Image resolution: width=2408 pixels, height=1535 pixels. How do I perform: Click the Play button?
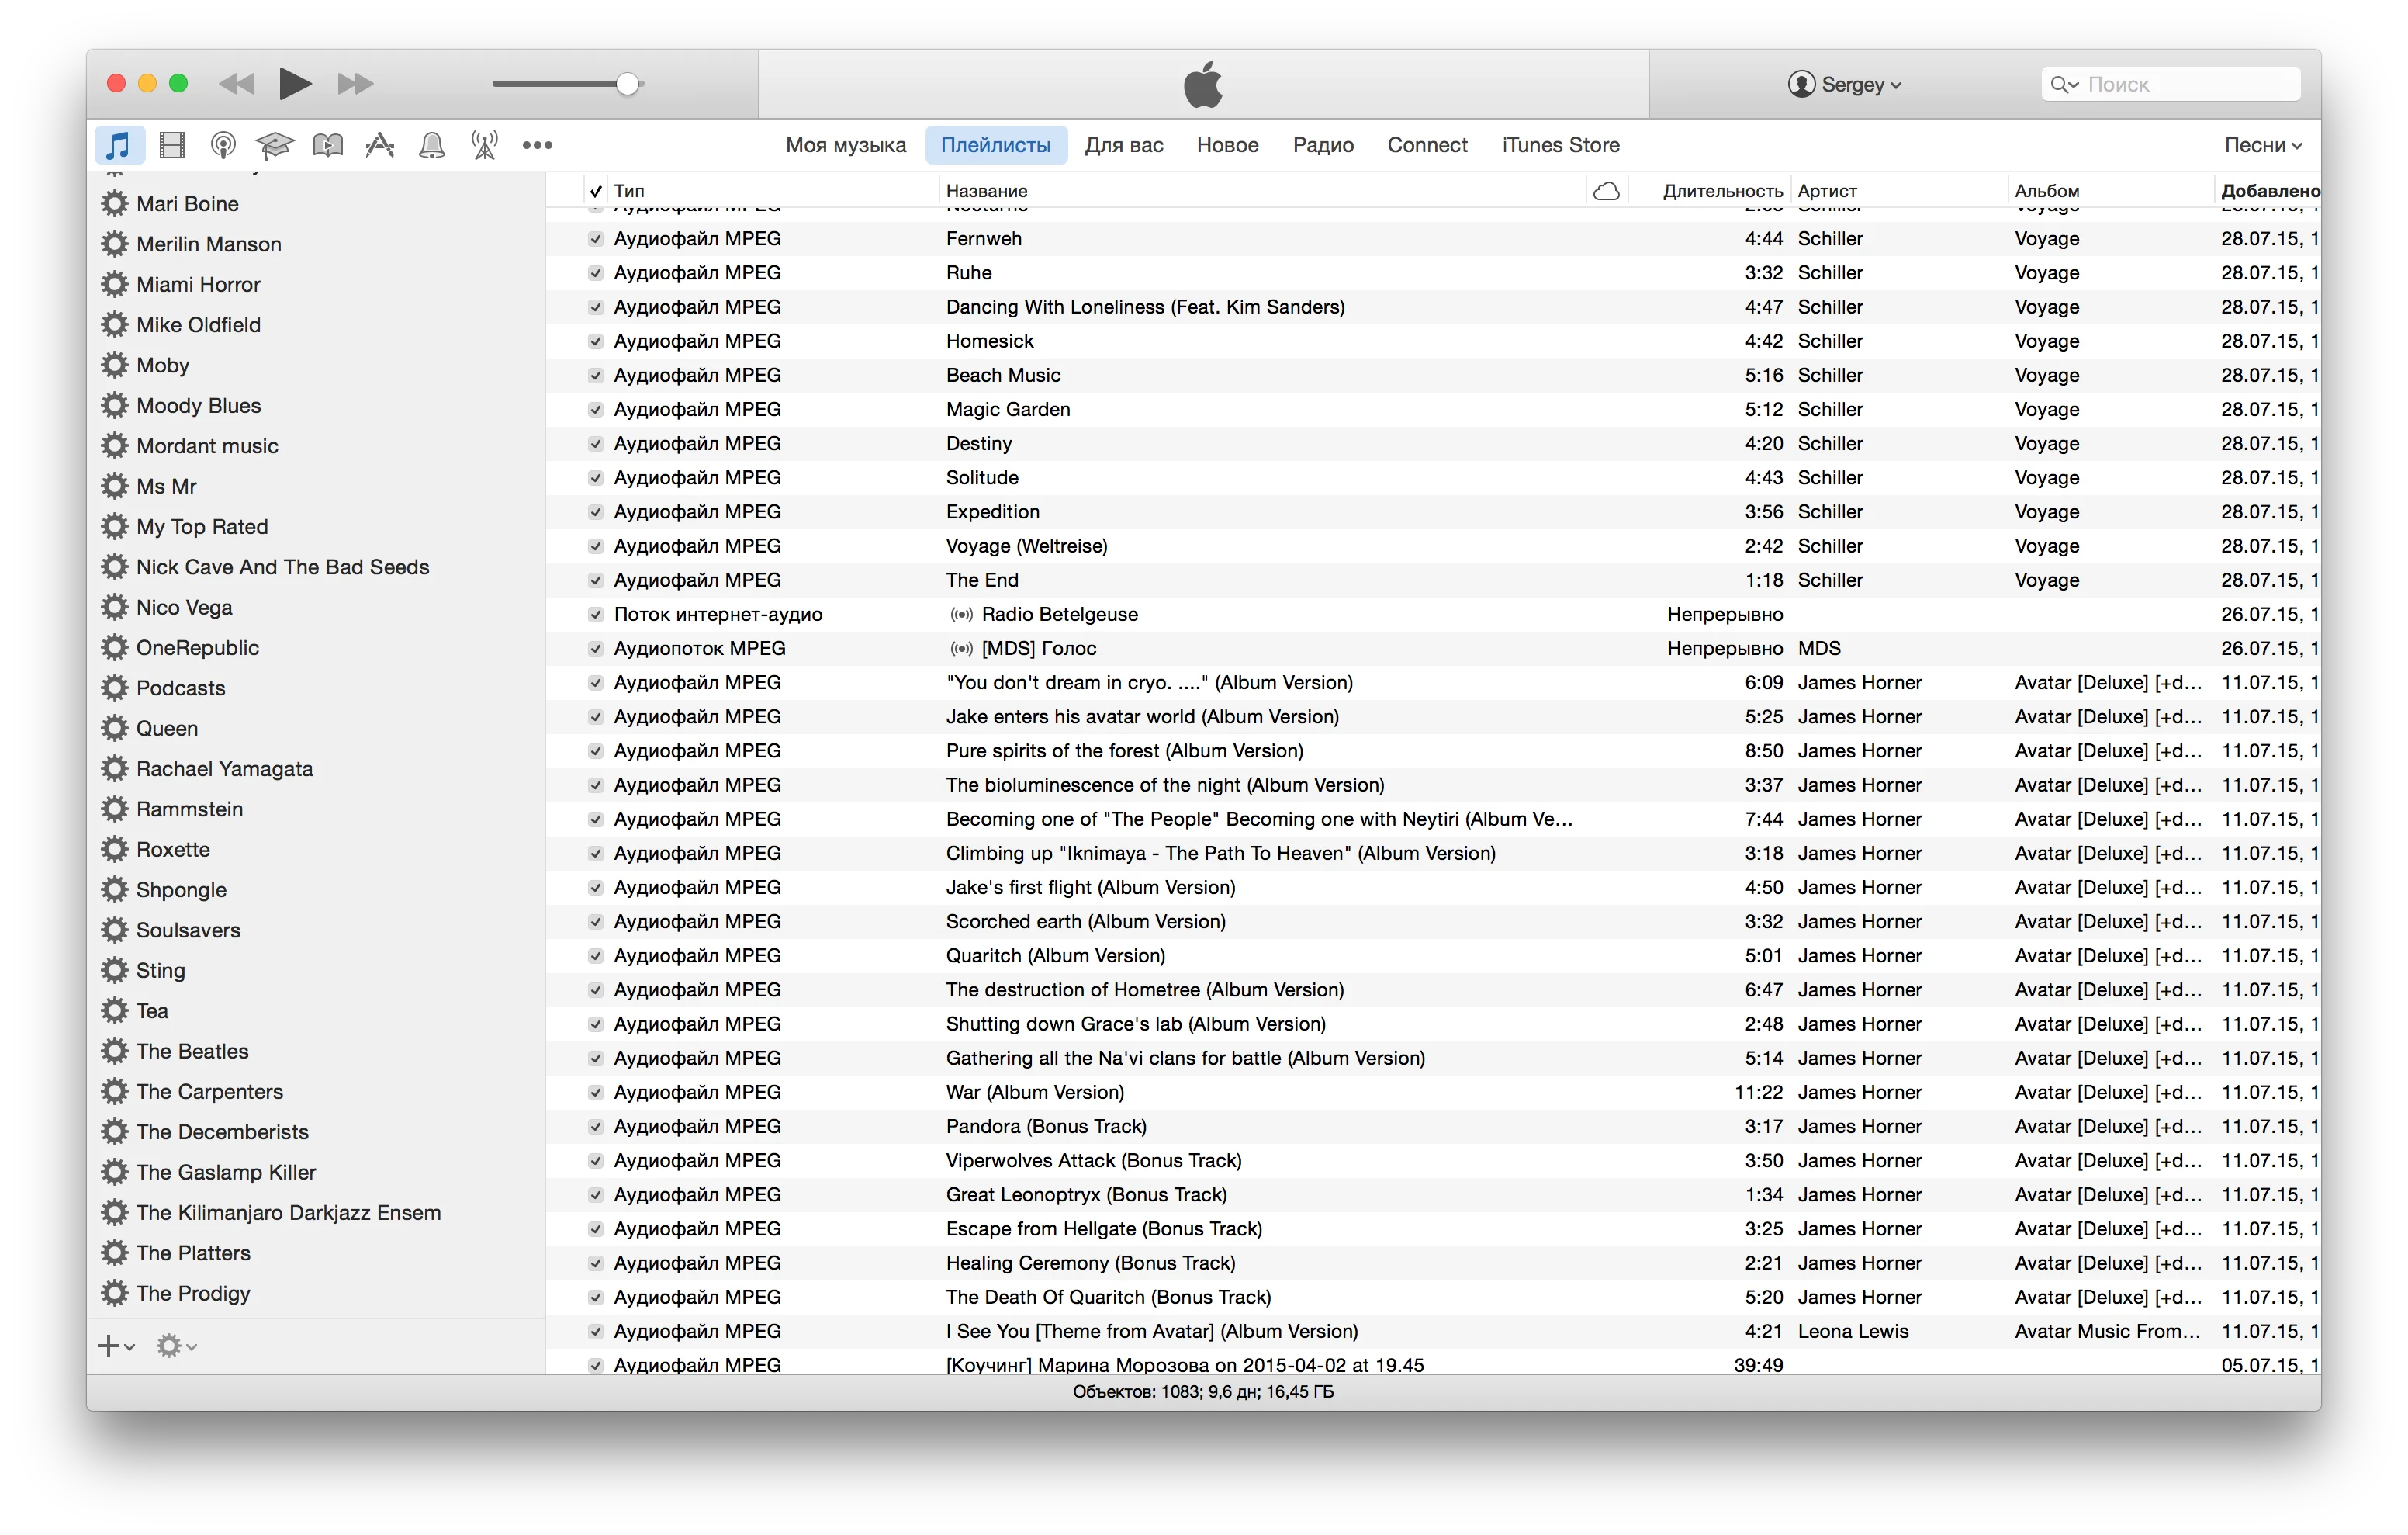(x=294, y=84)
